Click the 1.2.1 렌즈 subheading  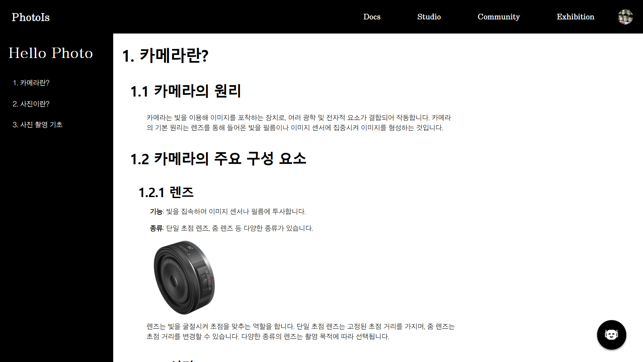[166, 192]
